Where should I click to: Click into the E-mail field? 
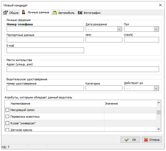45,50
